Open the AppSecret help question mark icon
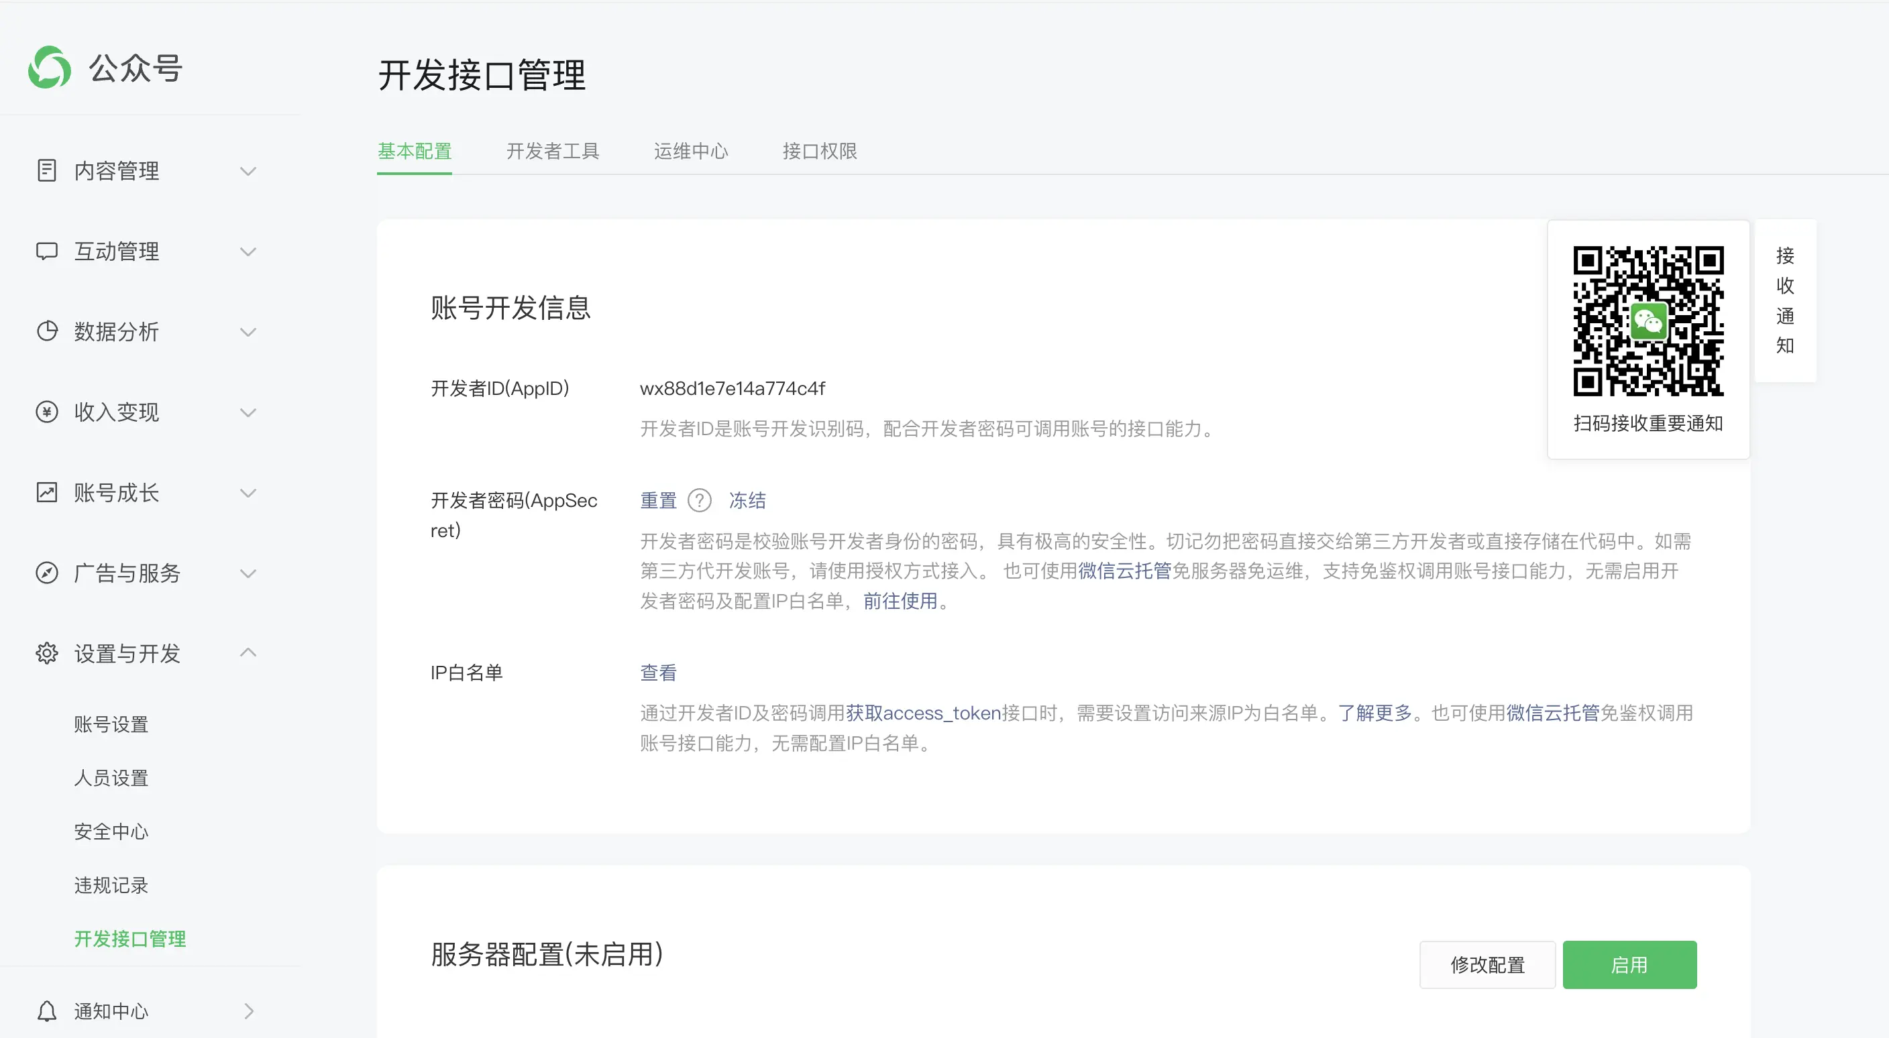Image resolution: width=1889 pixels, height=1038 pixels. tap(701, 501)
